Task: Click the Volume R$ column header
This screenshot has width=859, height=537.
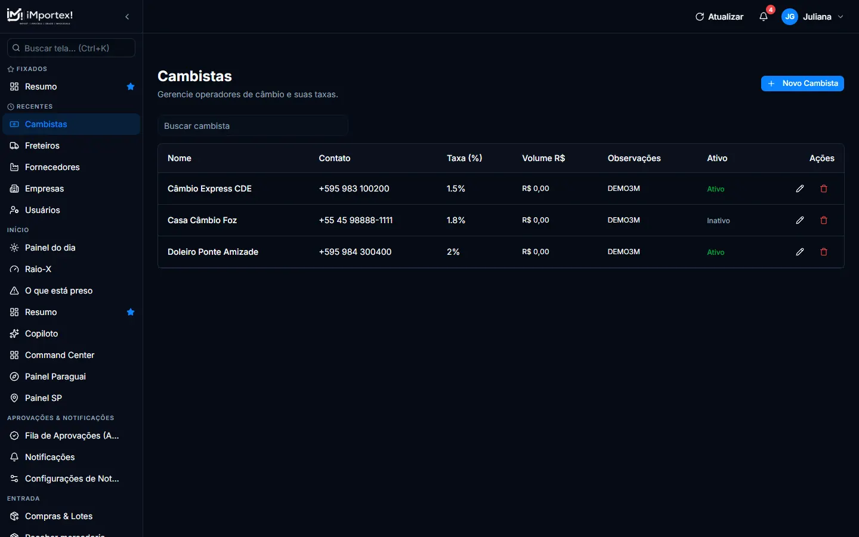Action: pos(543,158)
